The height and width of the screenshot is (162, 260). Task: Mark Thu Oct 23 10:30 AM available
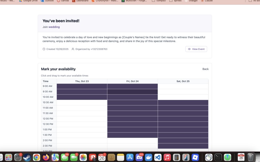tap(82, 103)
